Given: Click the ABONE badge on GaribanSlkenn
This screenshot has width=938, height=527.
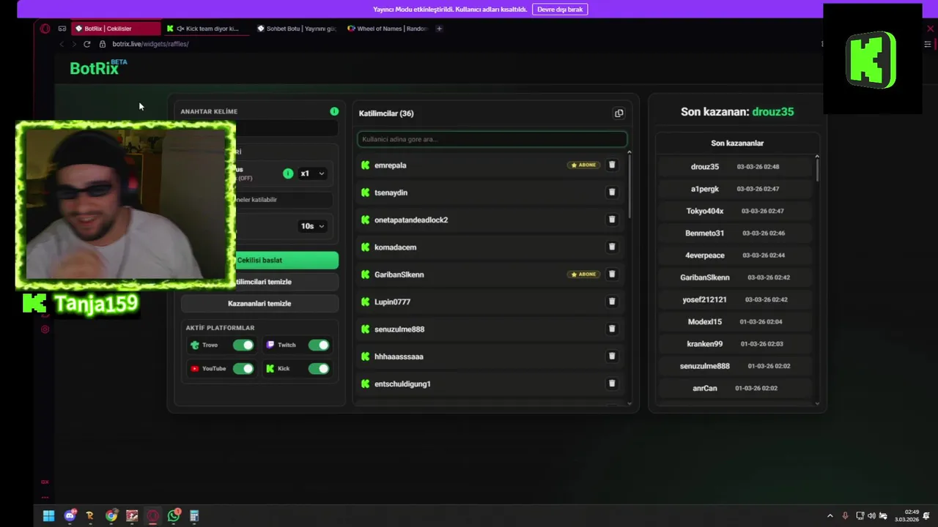Looking at the screenshot, I should tap(583, 274).
